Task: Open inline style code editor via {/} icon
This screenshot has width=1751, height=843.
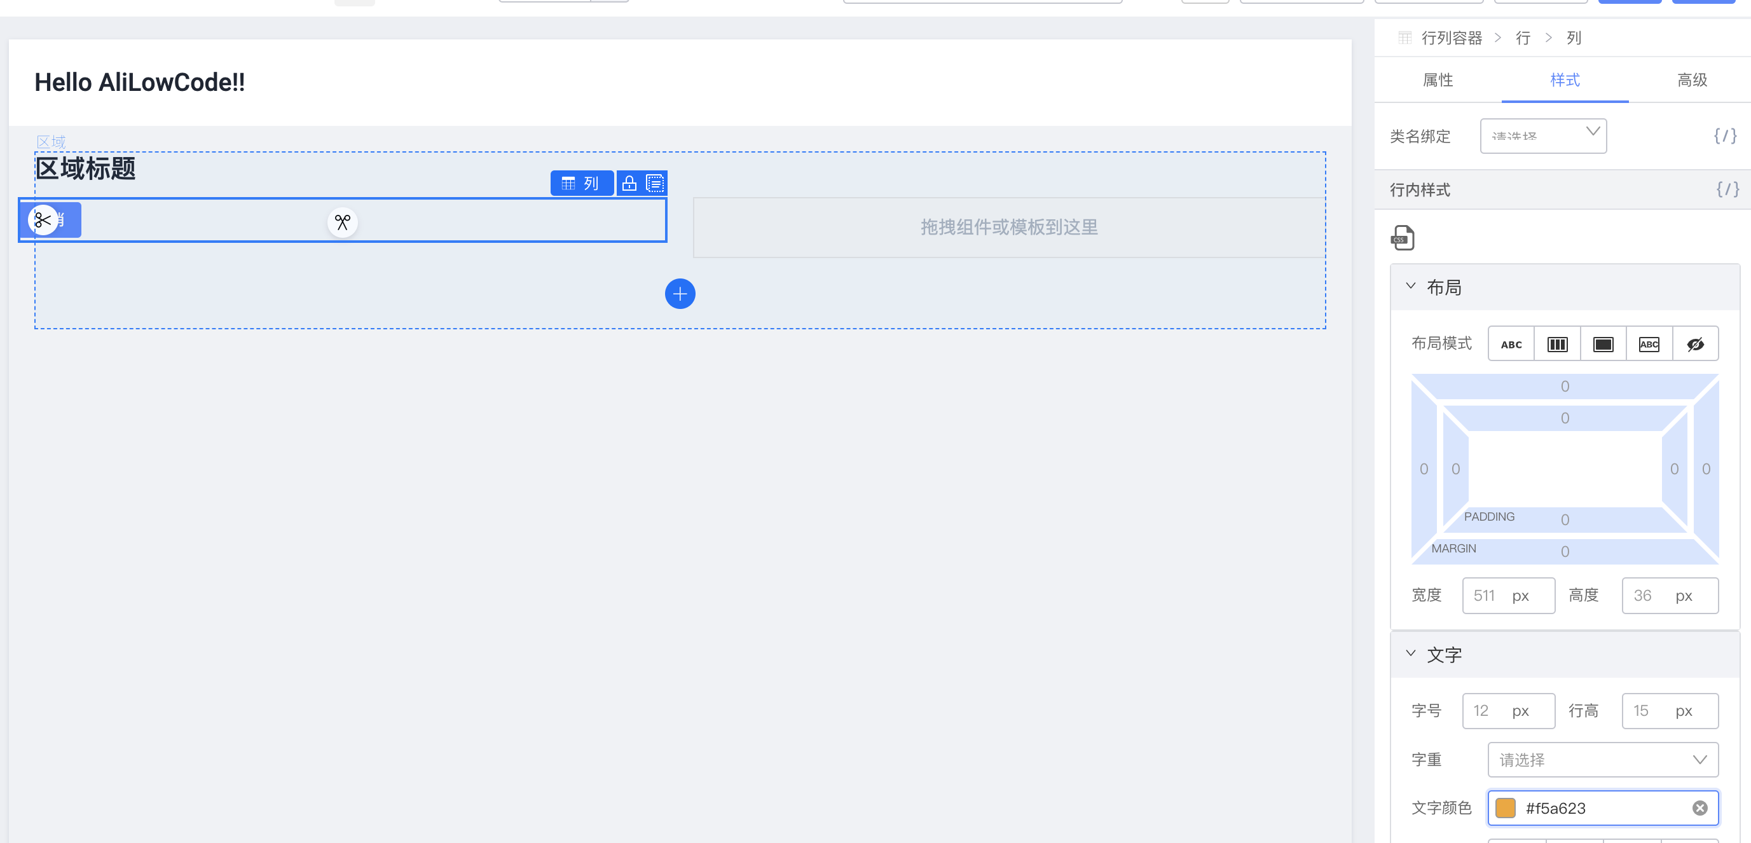Action: pos(1727,189)
